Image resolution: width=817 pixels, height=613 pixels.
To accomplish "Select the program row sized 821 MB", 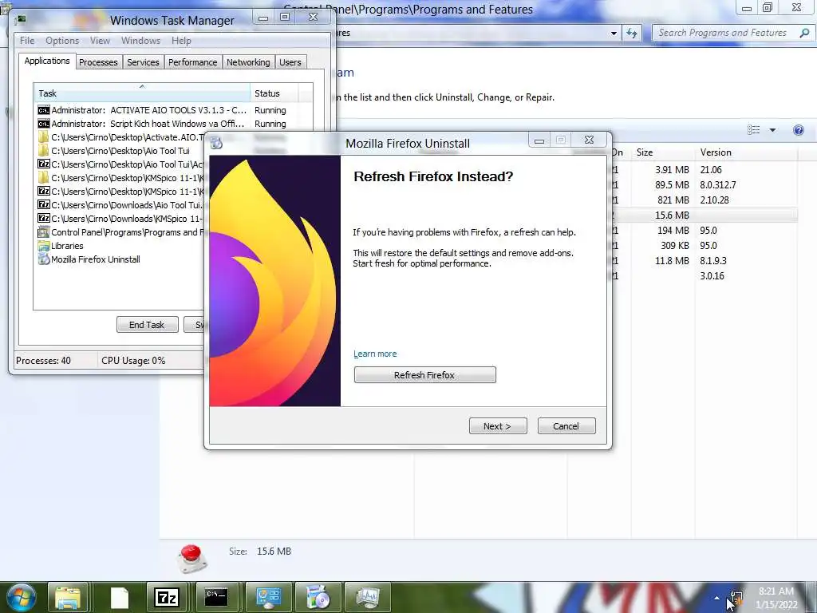I will [704, 200].
